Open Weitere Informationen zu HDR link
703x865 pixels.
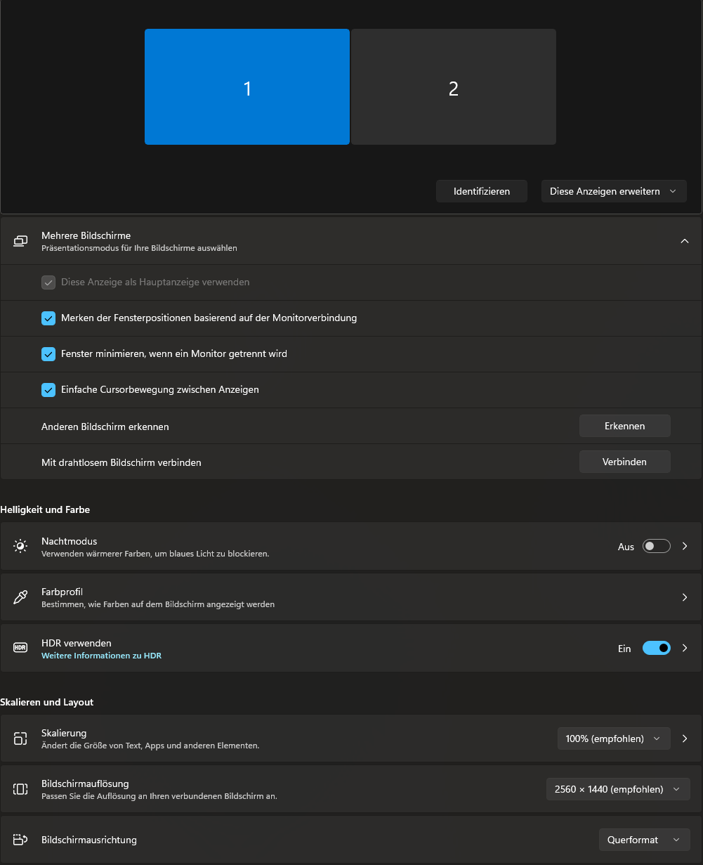point(101,656)
